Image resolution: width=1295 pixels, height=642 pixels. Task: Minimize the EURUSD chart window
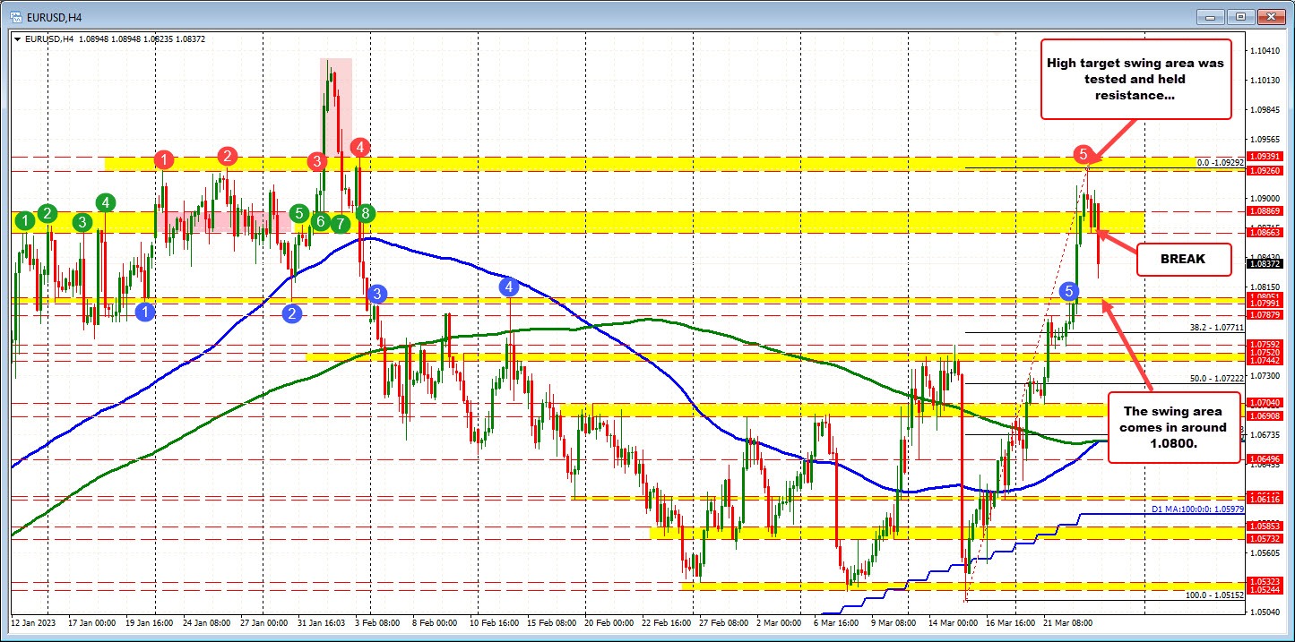1210,16
